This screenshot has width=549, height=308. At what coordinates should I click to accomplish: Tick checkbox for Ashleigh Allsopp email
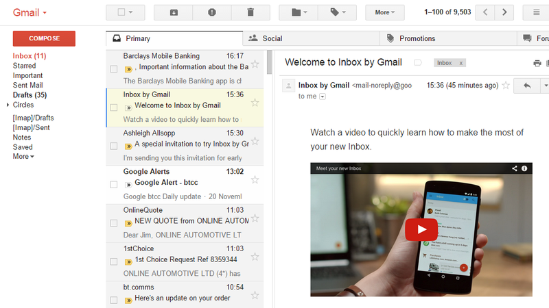click(x=114, y=146)
